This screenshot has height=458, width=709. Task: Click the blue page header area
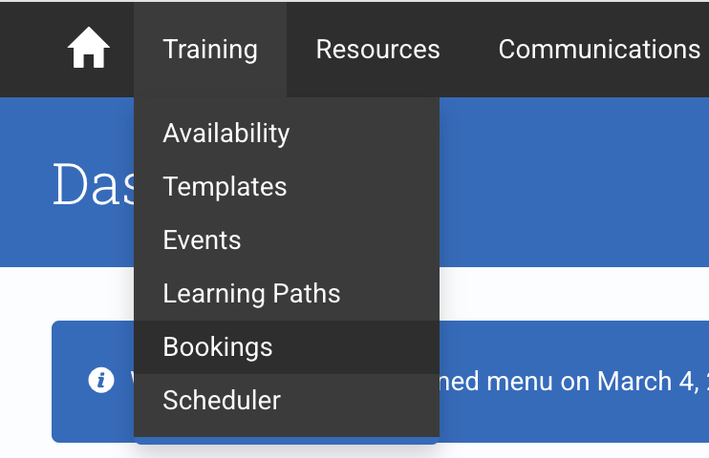574,182
